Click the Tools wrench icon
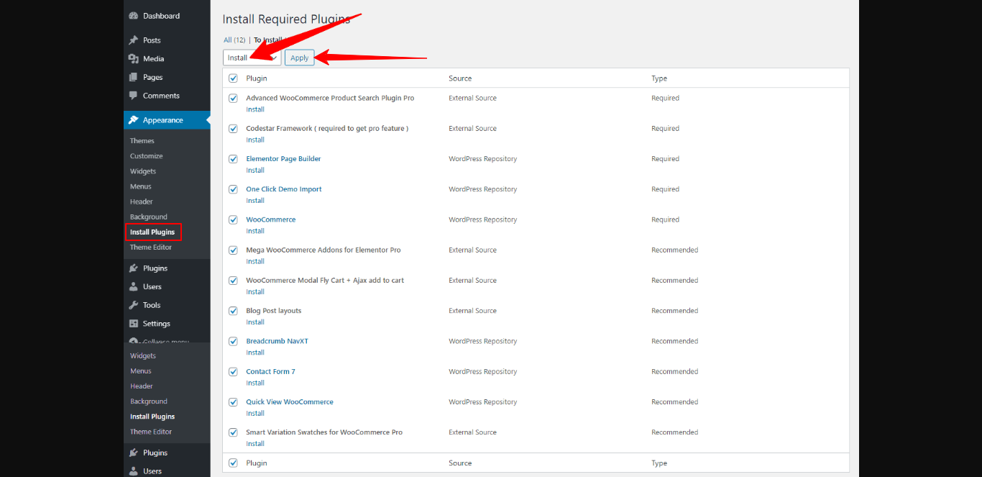Image resolution: width=982 pixels, height=477 pixels. [x=133, y=305]
